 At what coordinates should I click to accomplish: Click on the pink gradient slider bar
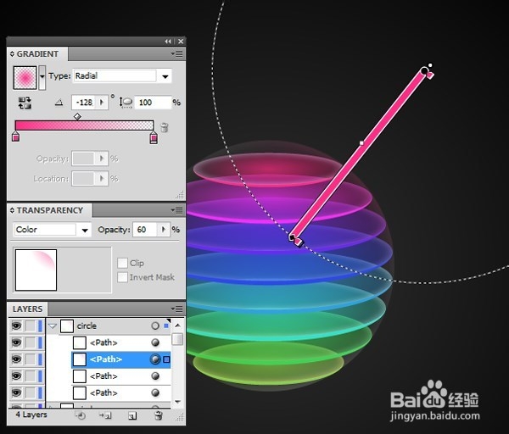(84, 125)
